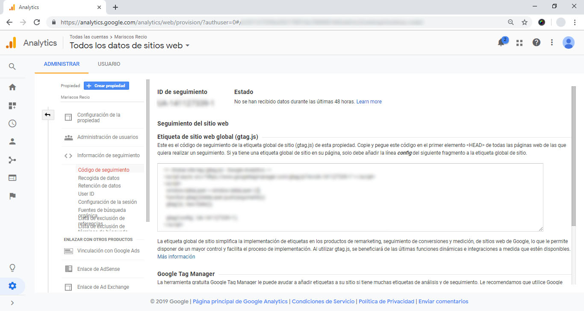Image resolution: width=584 pixels, height=311 pixels.
Task: Expand sidebar with bottom chevron arrow
Action: pos(12,303)
